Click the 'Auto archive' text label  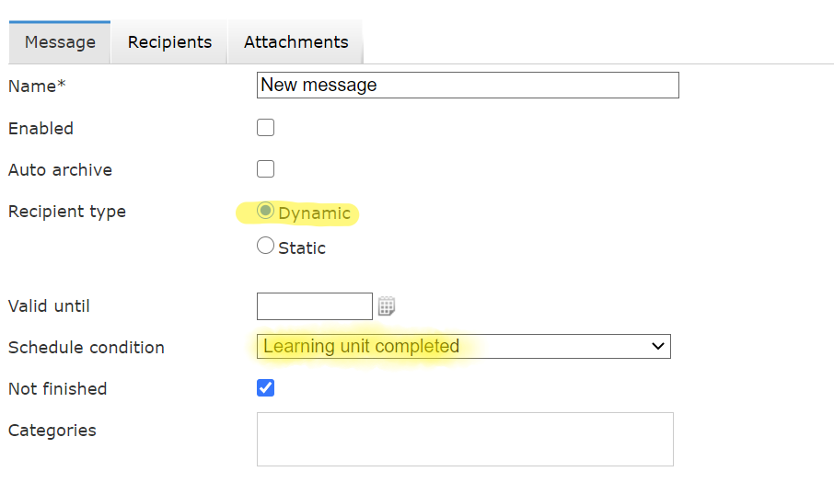click(60, 170)
